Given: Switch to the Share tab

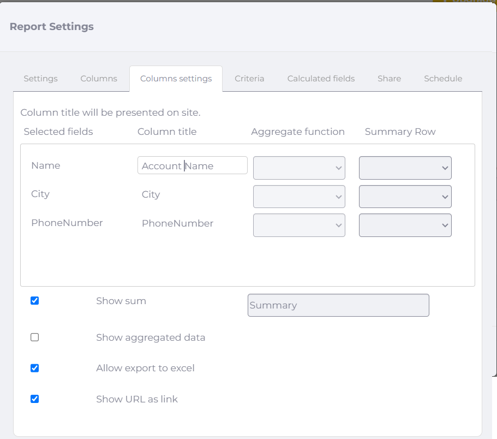Looking at the screenshot, I should click(x=389, y=79).
